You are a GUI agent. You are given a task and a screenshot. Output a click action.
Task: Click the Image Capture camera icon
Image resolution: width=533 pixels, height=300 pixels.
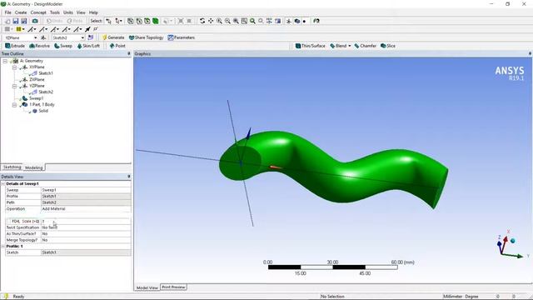pos(35,21)
